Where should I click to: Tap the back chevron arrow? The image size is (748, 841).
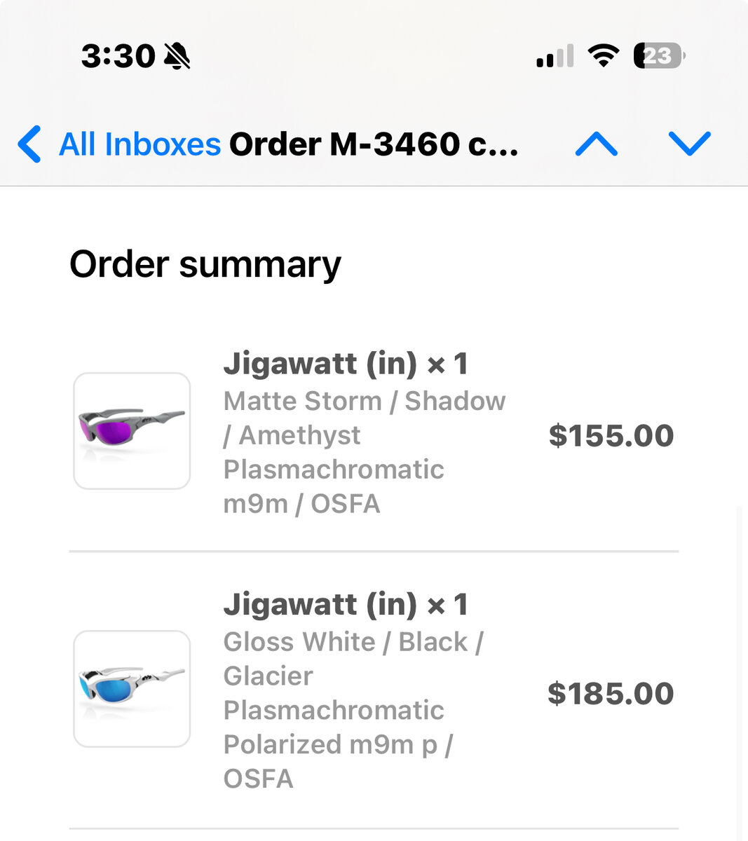29,144
